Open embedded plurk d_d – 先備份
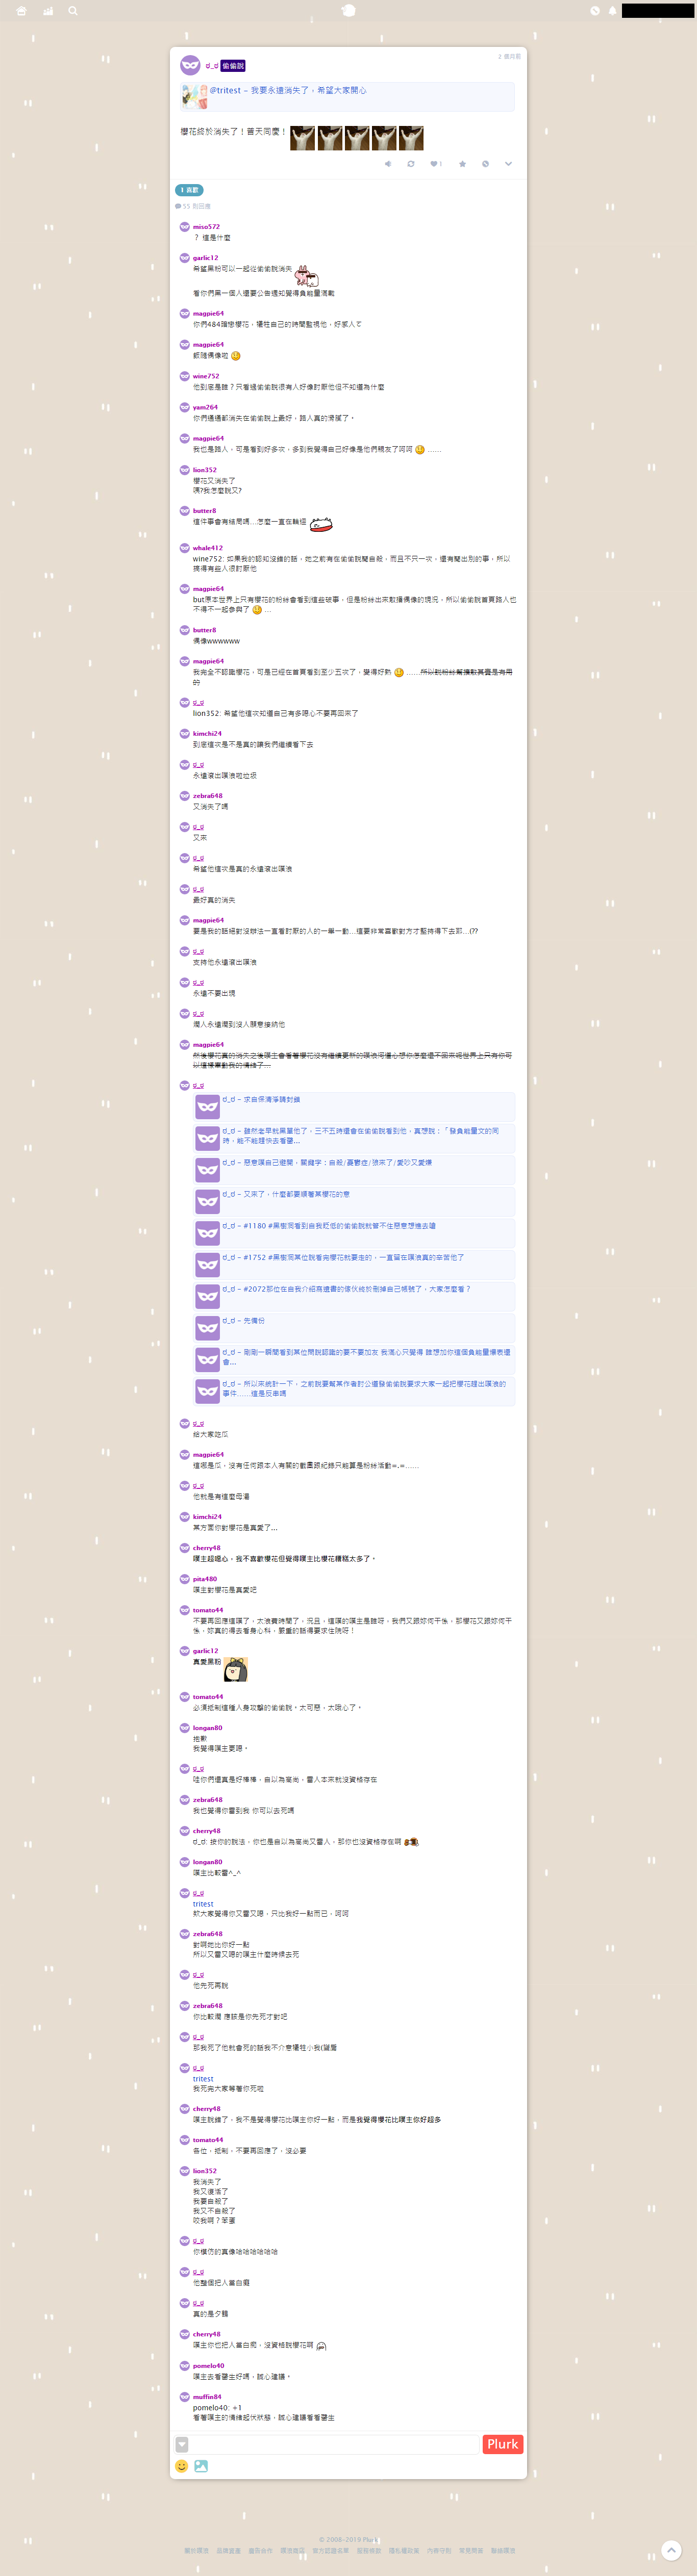697x2576 pixels. click(354, 1328)
